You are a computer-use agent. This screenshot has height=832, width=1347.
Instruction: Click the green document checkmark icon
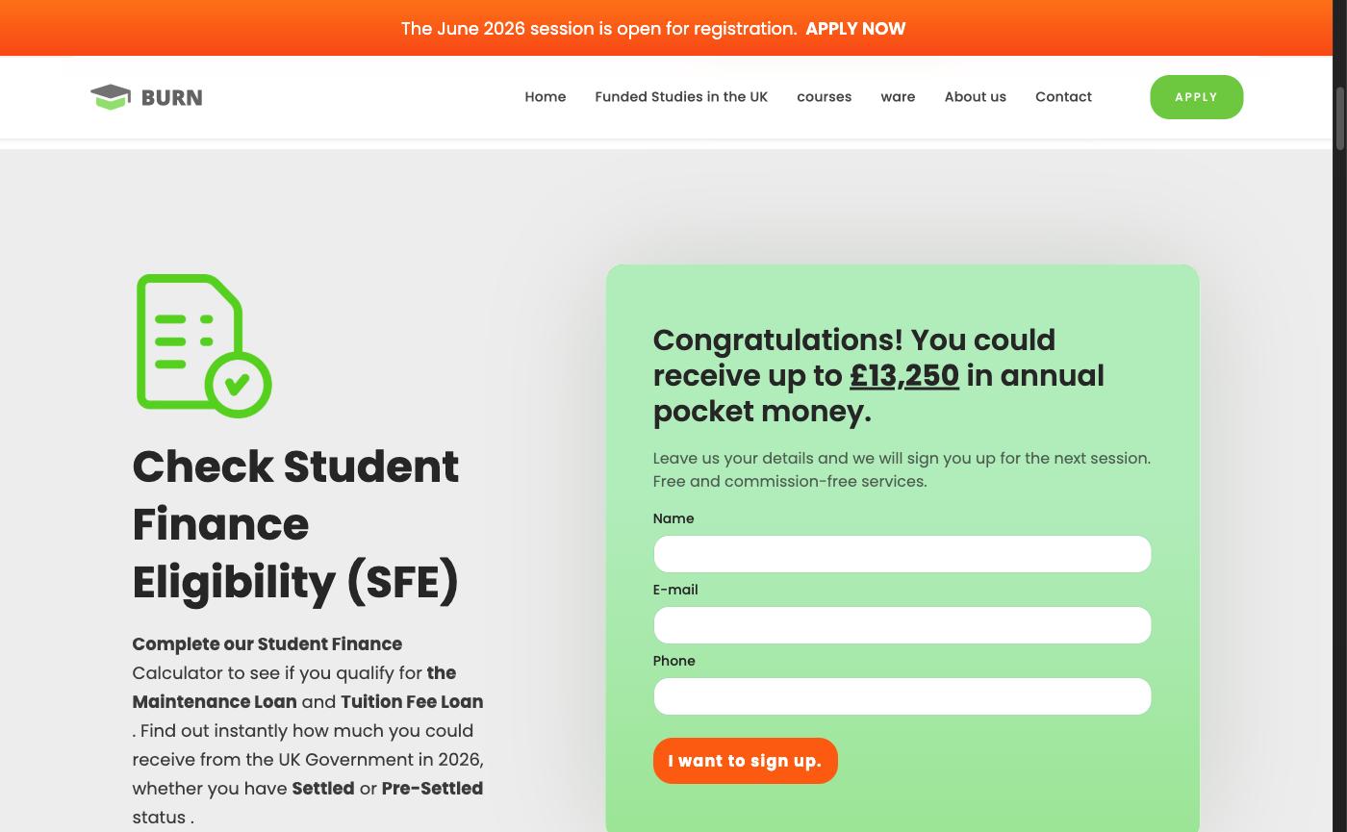tap(204, 346)
